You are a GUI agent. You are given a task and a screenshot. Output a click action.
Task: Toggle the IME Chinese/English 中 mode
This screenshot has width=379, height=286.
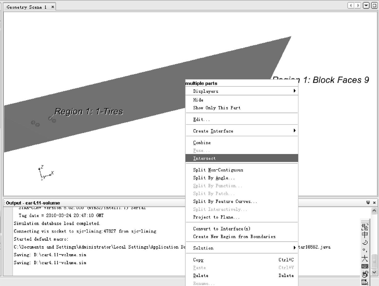coord(365,235)
